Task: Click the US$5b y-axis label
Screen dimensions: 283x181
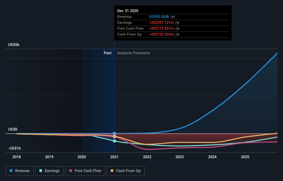Action: coord(14,45)
